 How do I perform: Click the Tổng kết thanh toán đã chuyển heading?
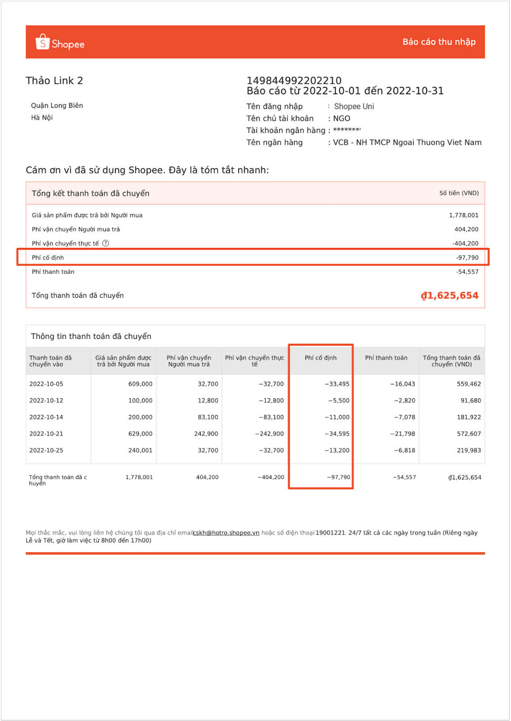pos(91,193)
